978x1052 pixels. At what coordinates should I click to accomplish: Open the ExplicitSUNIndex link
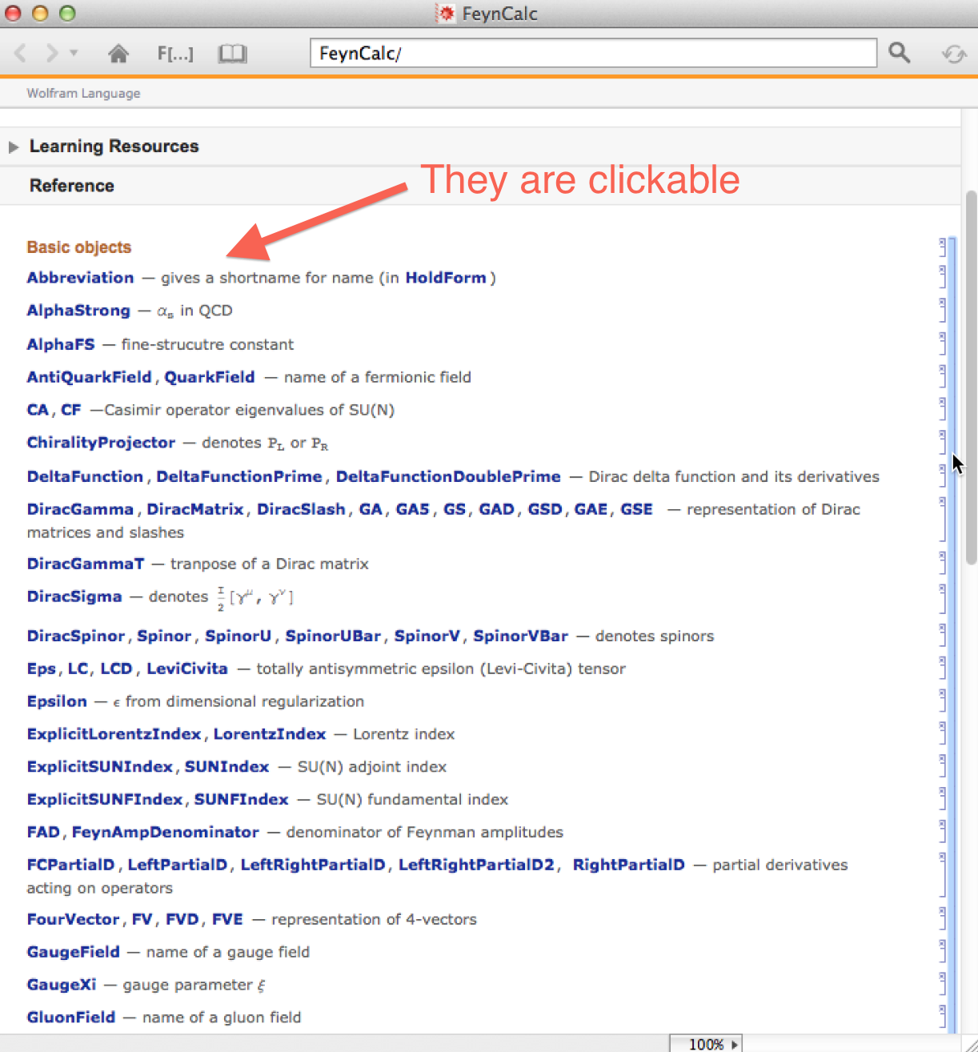(x=100, y=767)
